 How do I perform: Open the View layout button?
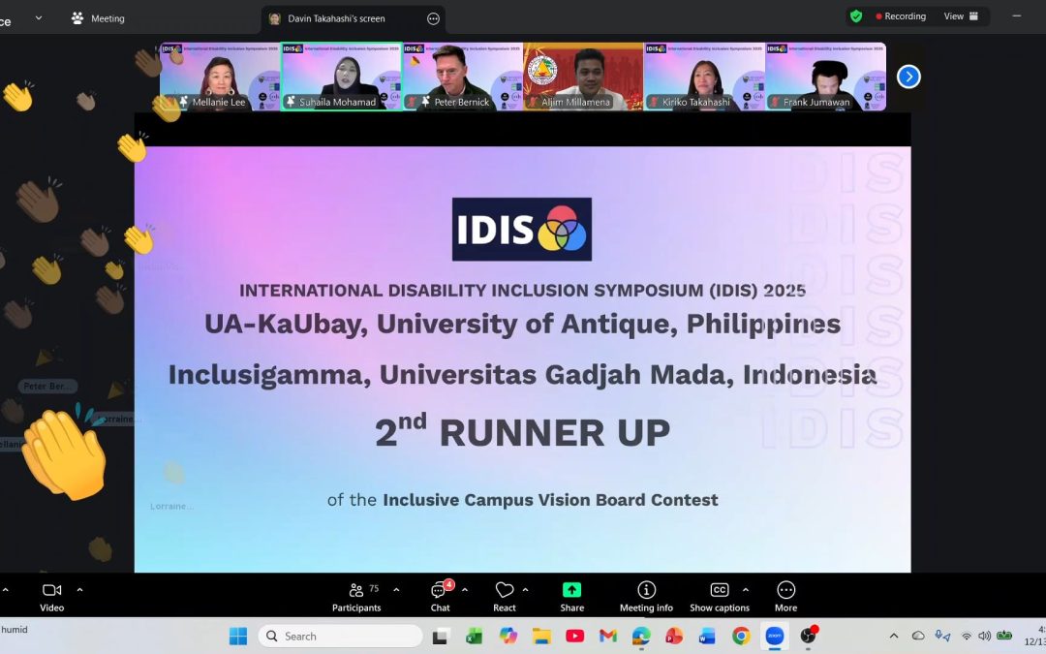point(961,16)
